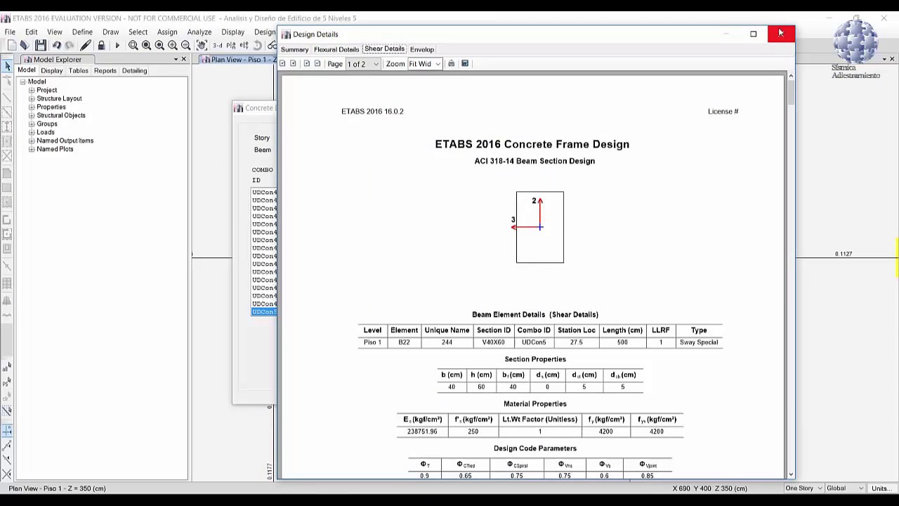Open the Edit menu
The width and height of the screenshot is (899, 506).
(32, 32)
